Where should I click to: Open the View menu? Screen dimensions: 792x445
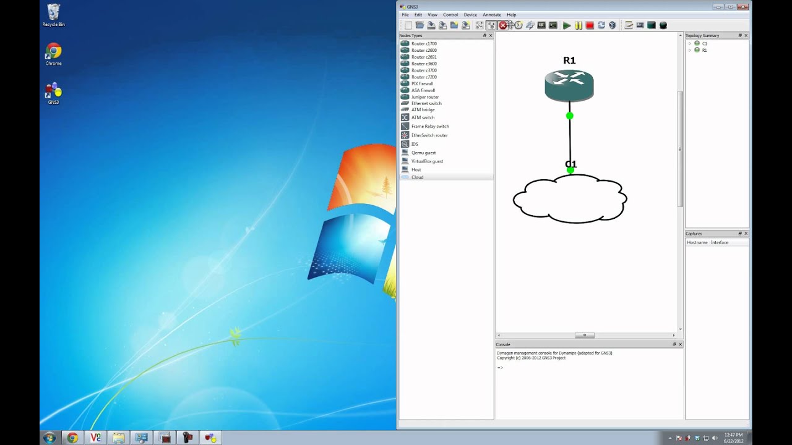(x=433, y=15)
